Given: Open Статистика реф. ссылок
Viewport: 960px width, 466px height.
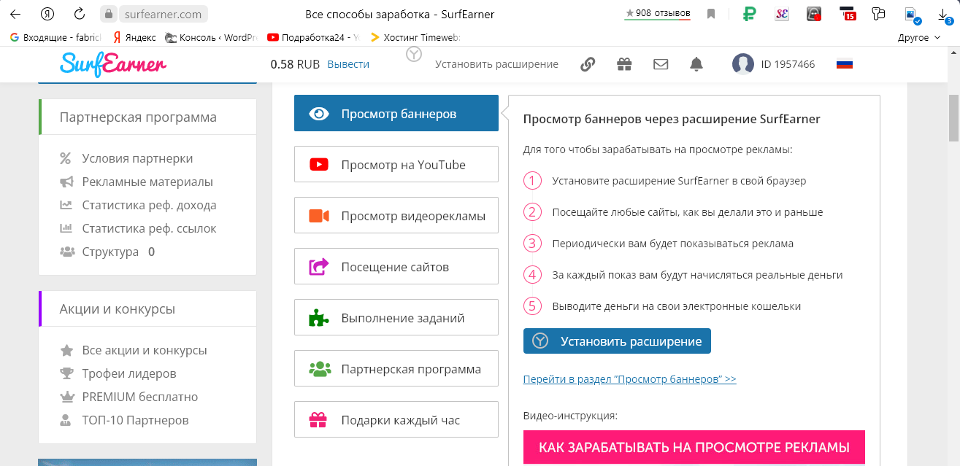Looking at the screenshot, I should 149,228.
